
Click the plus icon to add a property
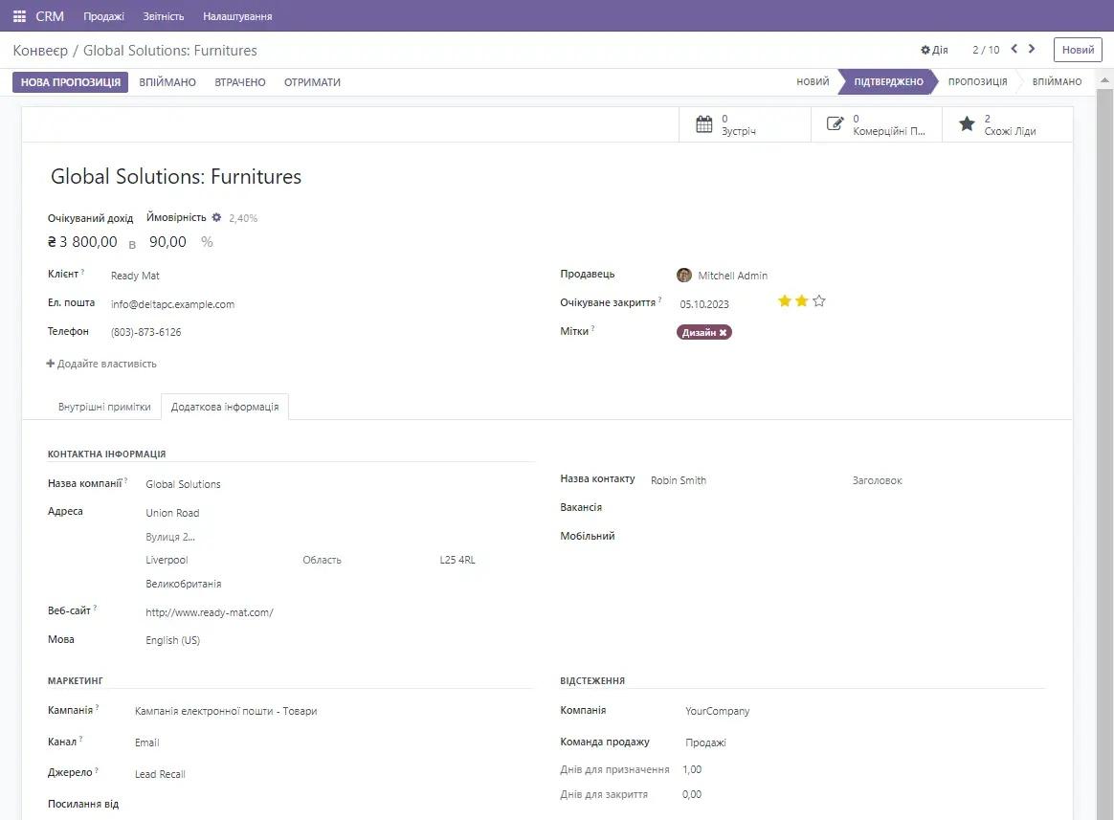[49, 363]
